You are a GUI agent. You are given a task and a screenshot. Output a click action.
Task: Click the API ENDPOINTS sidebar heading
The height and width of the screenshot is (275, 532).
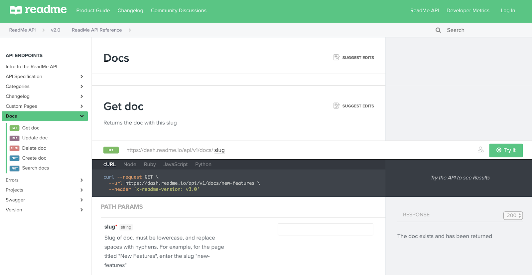coord(24,55)
